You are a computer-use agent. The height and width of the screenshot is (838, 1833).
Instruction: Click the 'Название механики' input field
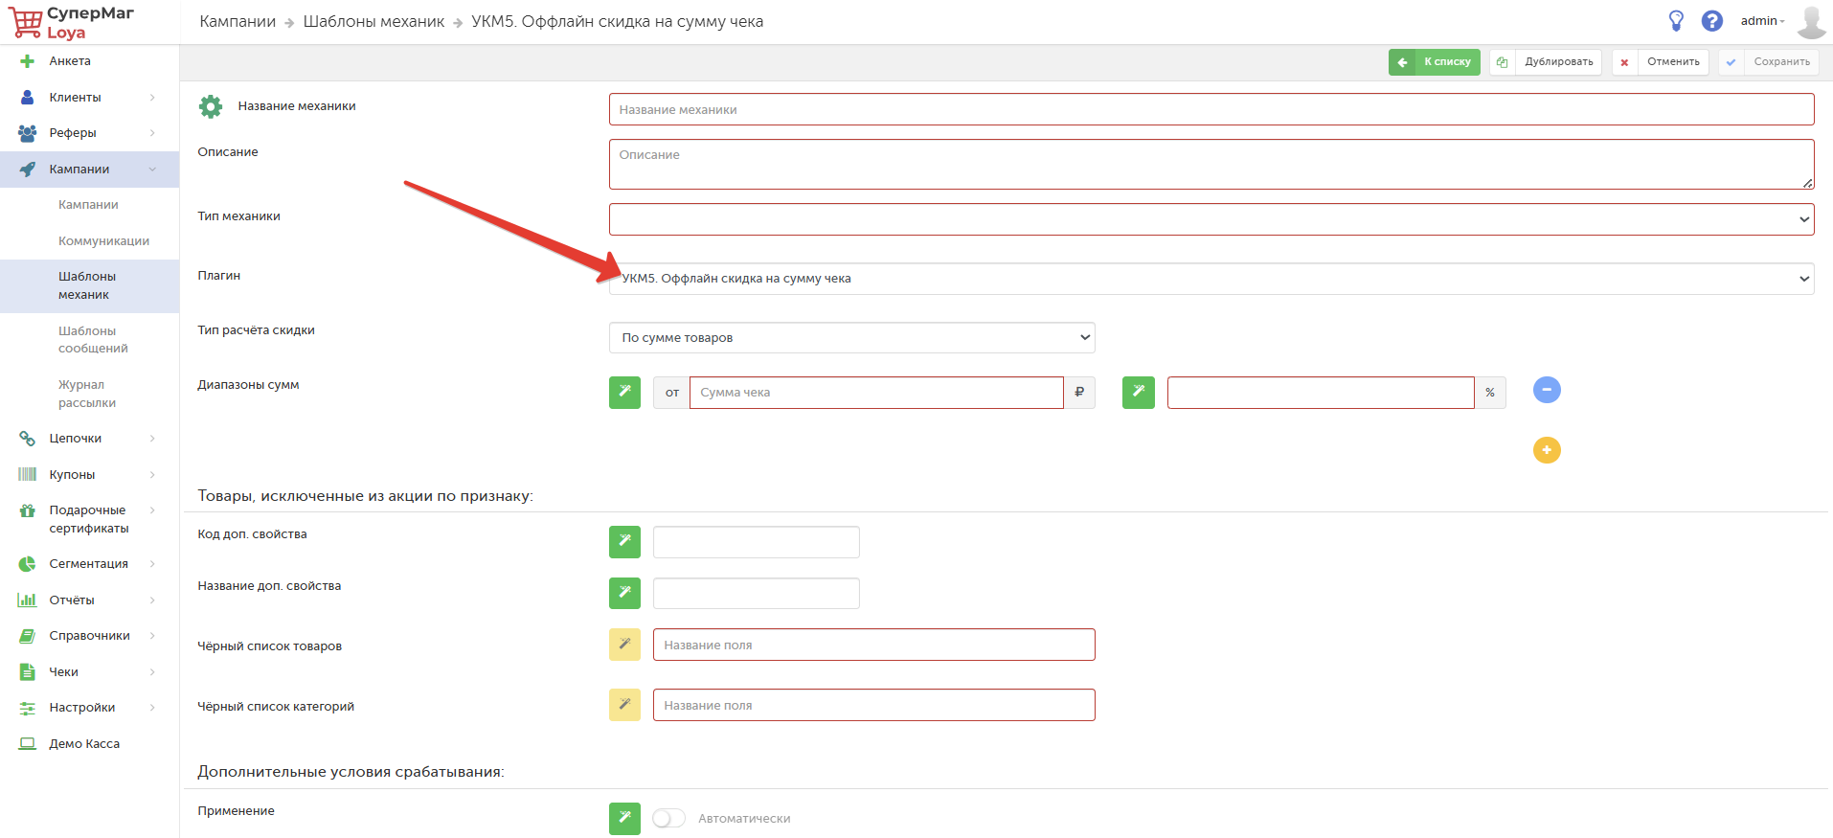pos(1211,109)
